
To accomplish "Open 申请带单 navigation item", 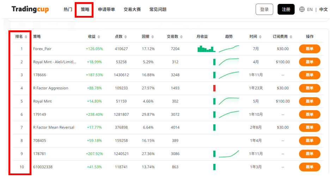I will [x=106, y=10].
